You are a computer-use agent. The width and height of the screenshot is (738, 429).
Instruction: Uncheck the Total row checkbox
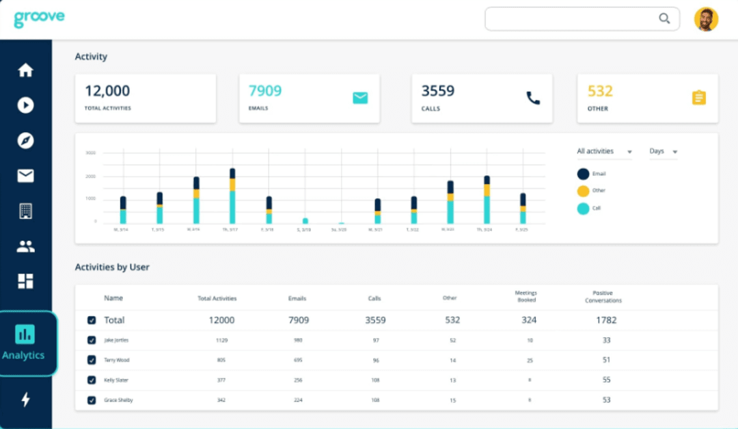click(93, 320)
